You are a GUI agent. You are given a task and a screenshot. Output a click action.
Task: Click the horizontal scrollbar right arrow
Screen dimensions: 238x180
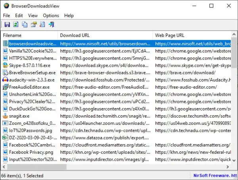228,167
